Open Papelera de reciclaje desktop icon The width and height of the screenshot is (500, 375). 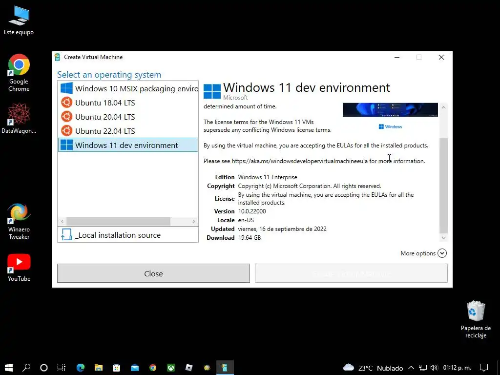pyautogui.click(x=476, y=319)
